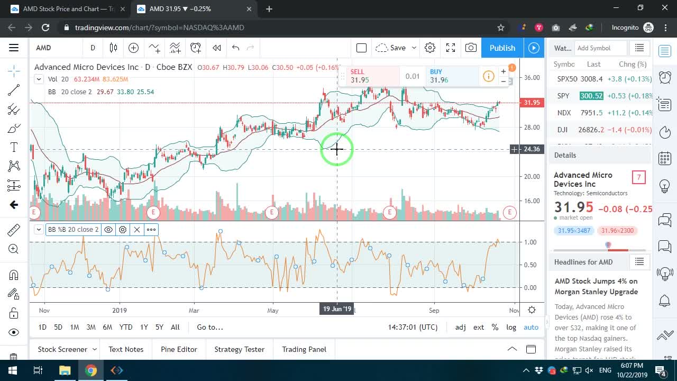Screen dimensions: 677x381
Task: Open the alerts clock icon in right sidebar
Action: point(665,77)
